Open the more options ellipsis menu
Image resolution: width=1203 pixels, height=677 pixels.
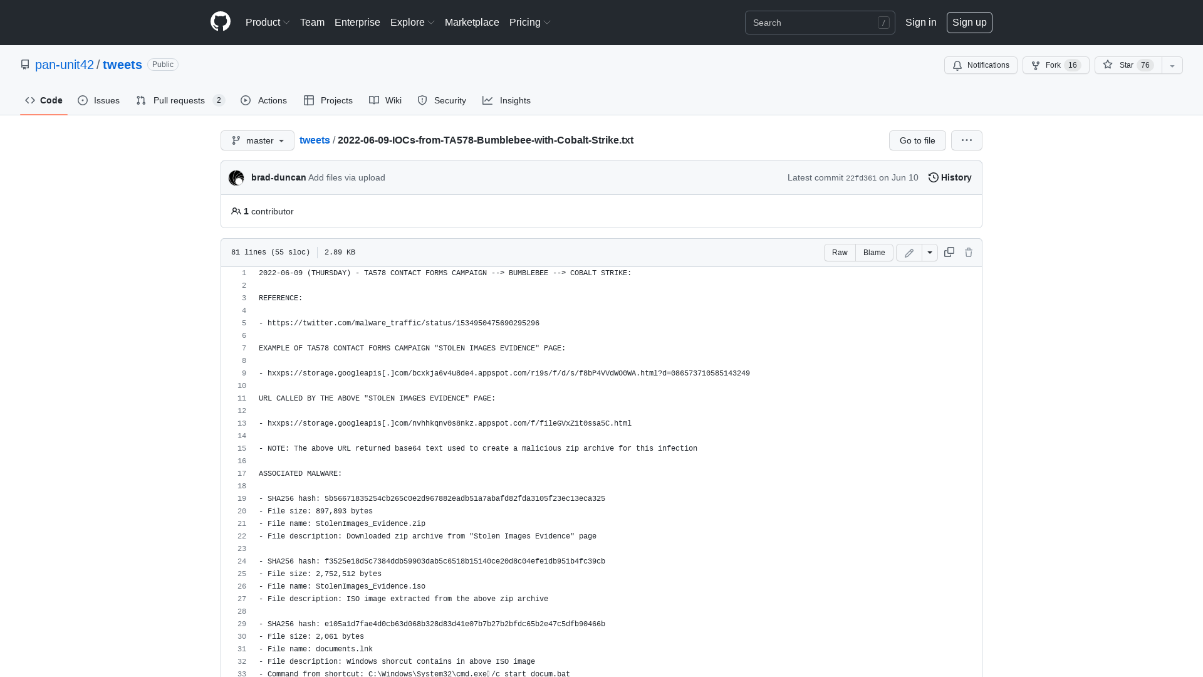coord(966,140)
